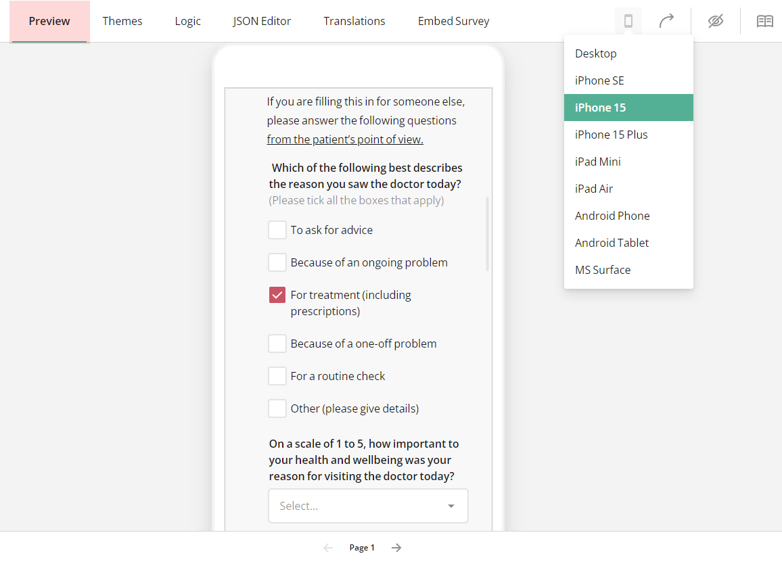Open the importance rating "Select..." dropdown

pyautogui.click(x=368, y=505)
